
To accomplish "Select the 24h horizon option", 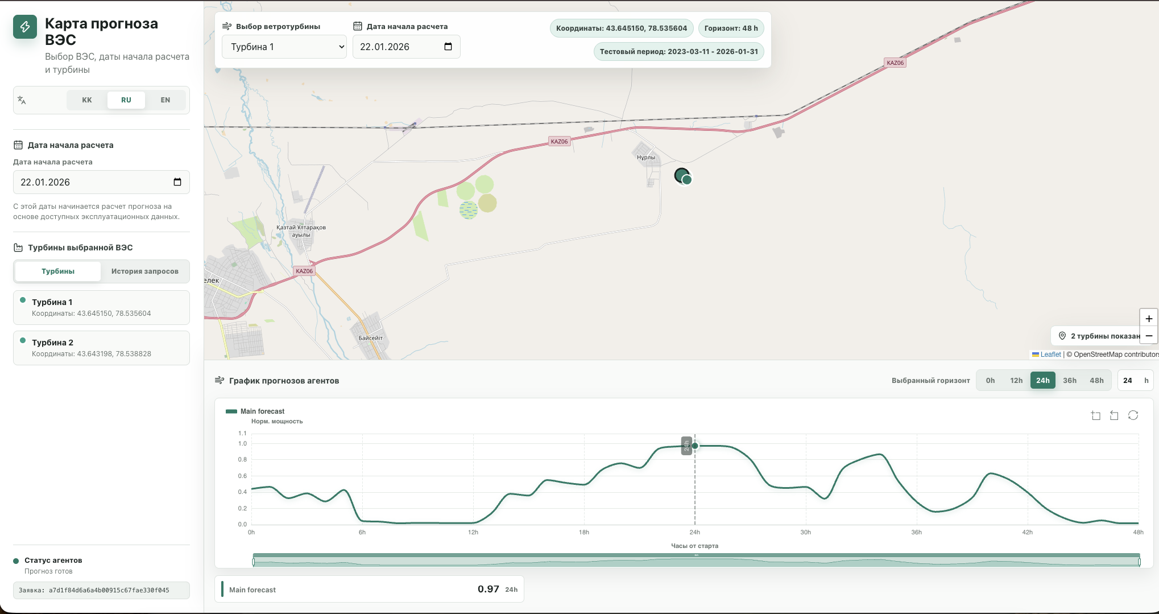I will pyautogui.click(x=1043, y=381).
